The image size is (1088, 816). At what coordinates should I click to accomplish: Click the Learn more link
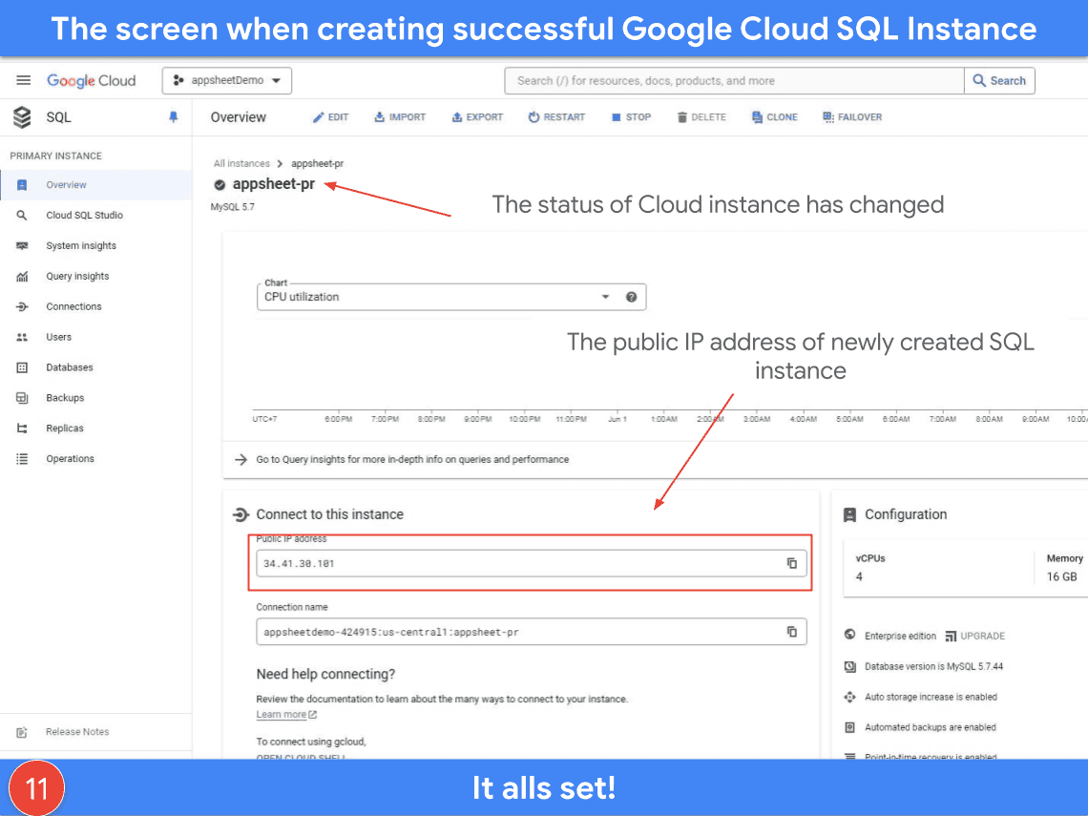pos(282,715)
